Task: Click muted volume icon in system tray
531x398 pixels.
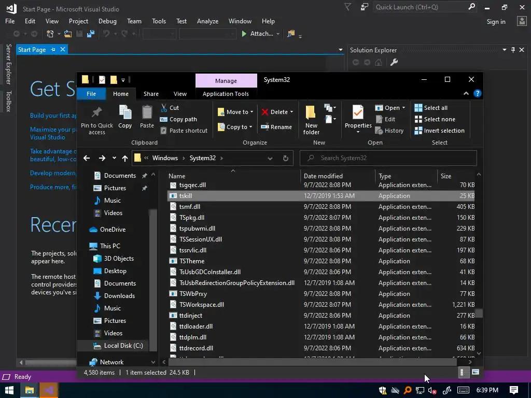Action: pos(432,391)
